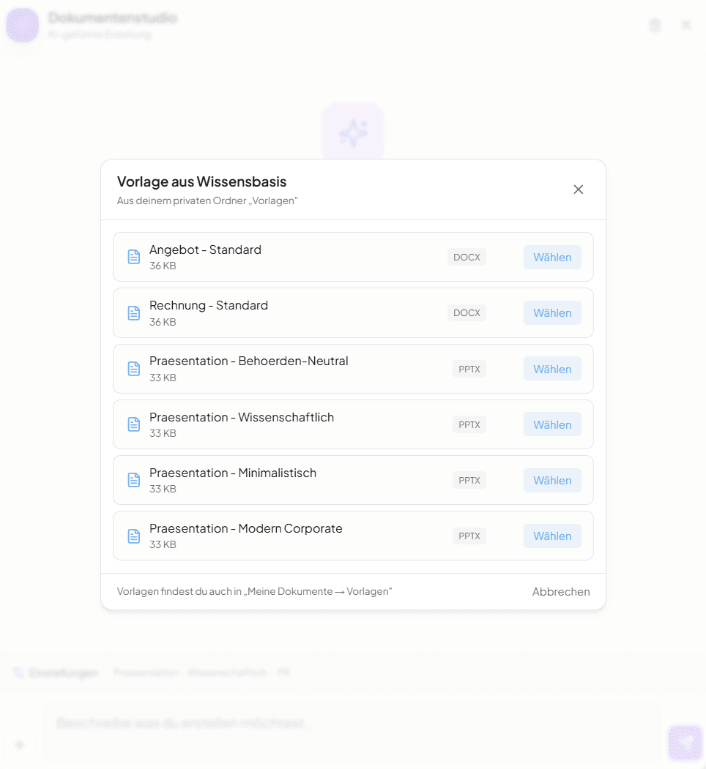Viewport: 706px width, 769px height.
Task: Choose the "Praesentation – Modern Corporate" template
Action: (x=551, y=535)
